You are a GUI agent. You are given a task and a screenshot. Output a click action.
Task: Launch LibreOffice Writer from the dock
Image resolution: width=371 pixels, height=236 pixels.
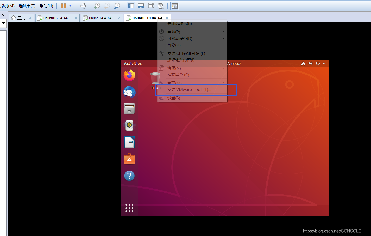[x=129, y=142]
